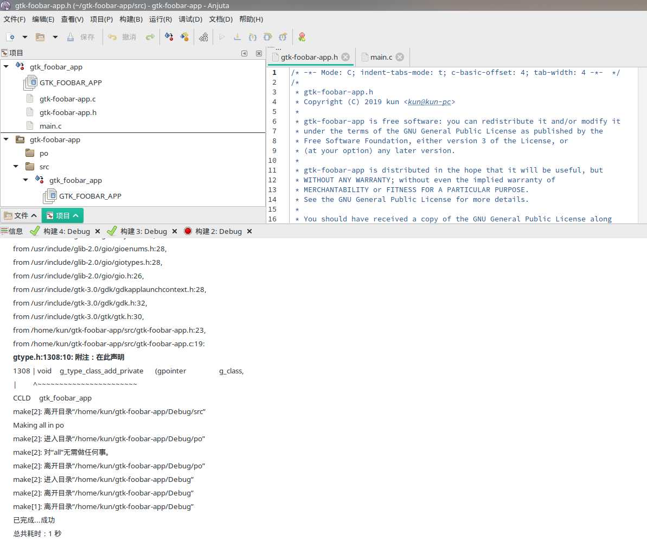The height and width of the screenshot is (540, 647).
Task: Open the 构建(B) menu
Action: click(x=131, y=19)
